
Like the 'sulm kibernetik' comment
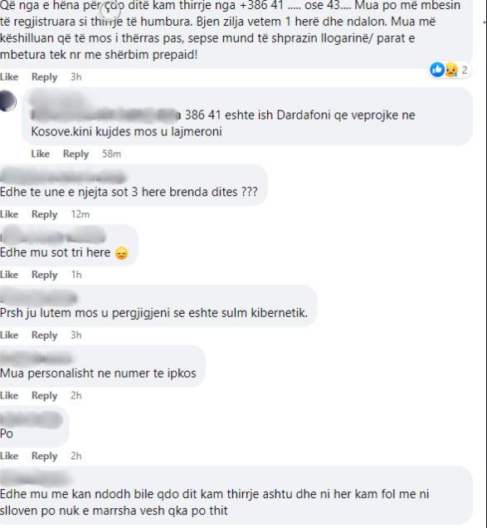pos(9,335)
